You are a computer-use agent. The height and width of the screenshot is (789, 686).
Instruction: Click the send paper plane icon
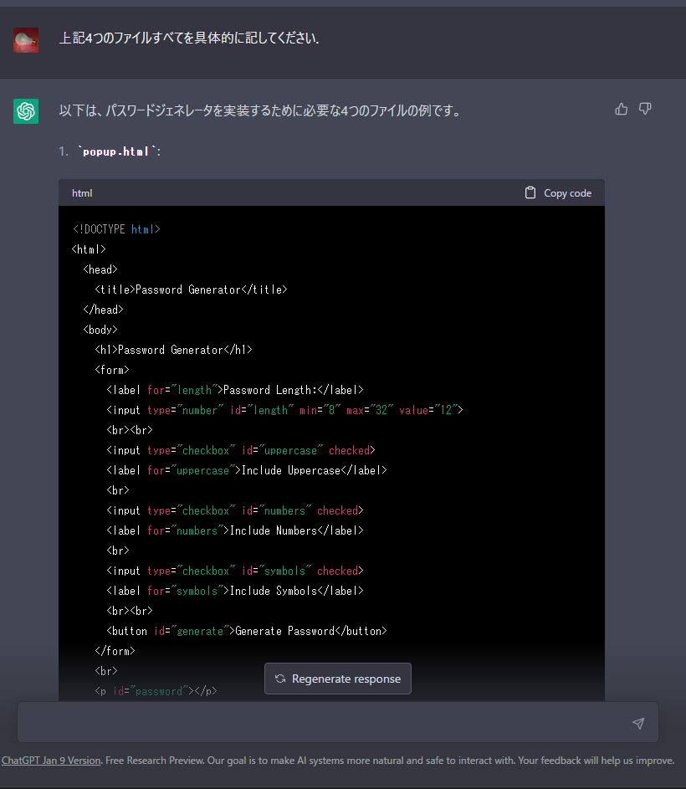tap(638, 723)
